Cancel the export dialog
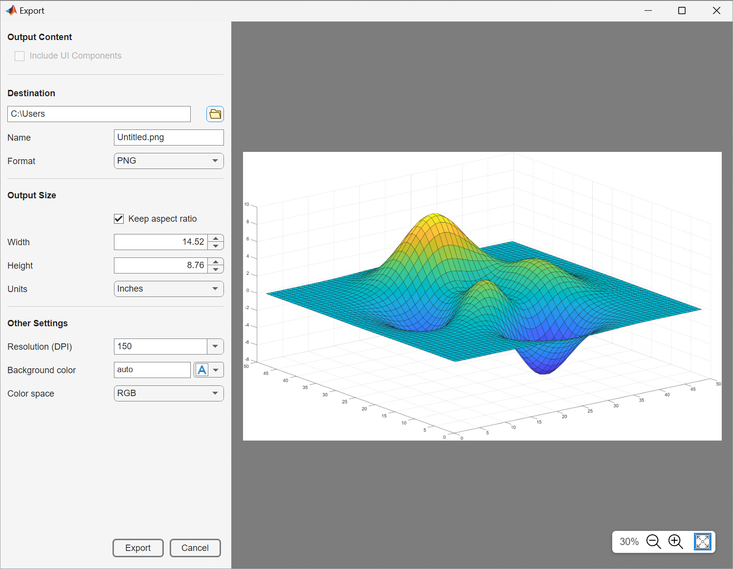 point(195,548)
